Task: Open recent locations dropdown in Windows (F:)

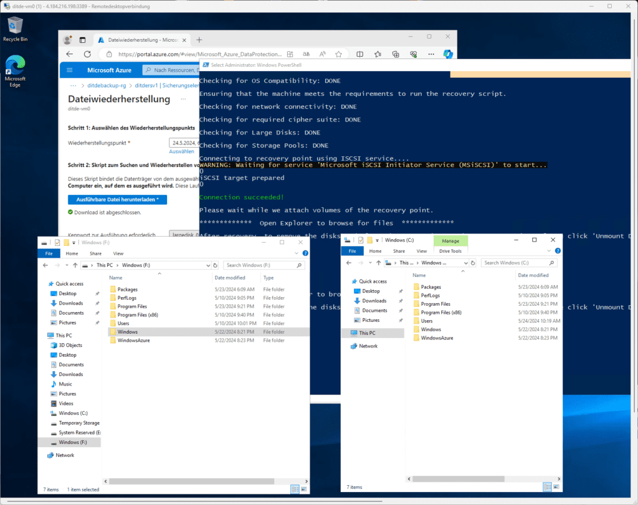Action: (67, 265)
